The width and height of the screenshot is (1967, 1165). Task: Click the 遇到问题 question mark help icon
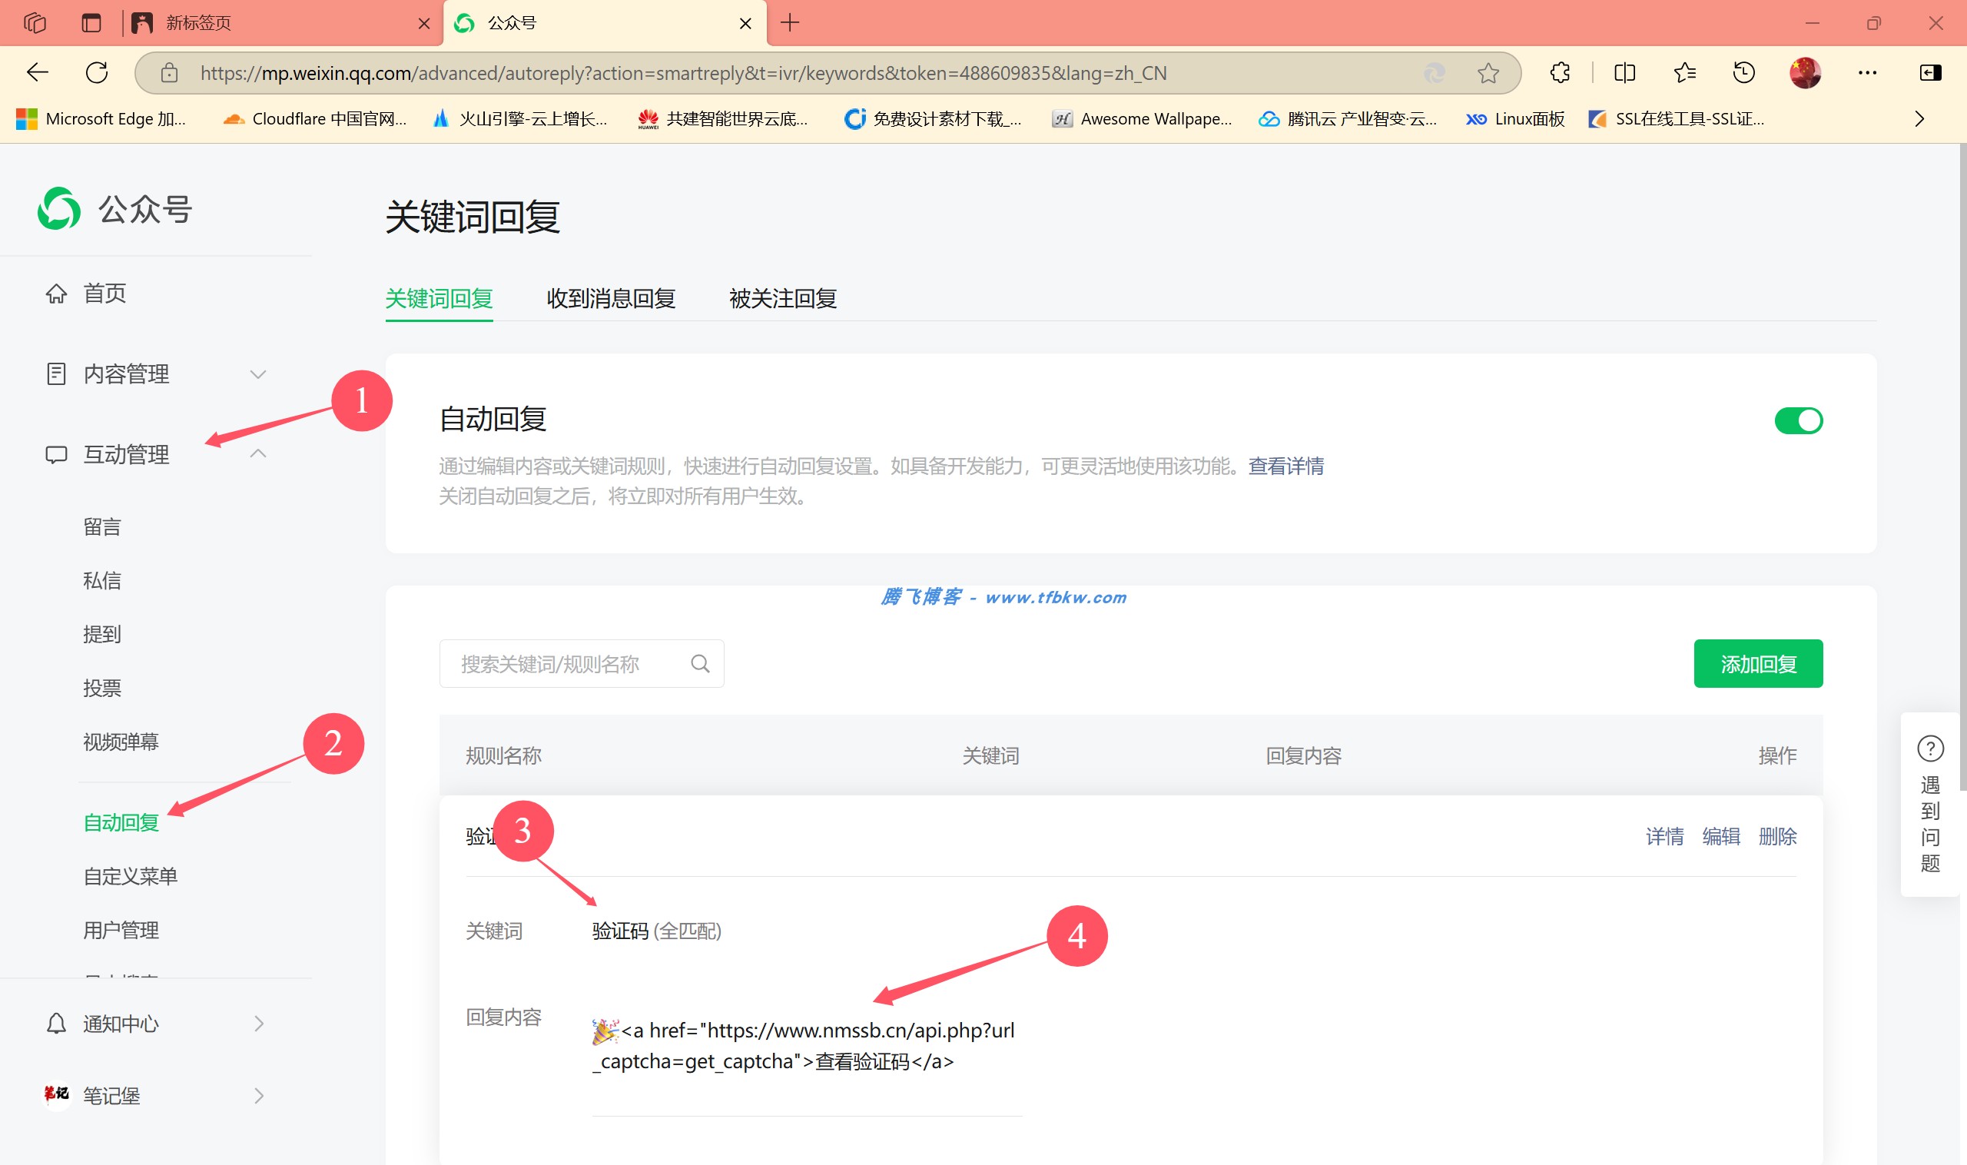pos(1930,749)
